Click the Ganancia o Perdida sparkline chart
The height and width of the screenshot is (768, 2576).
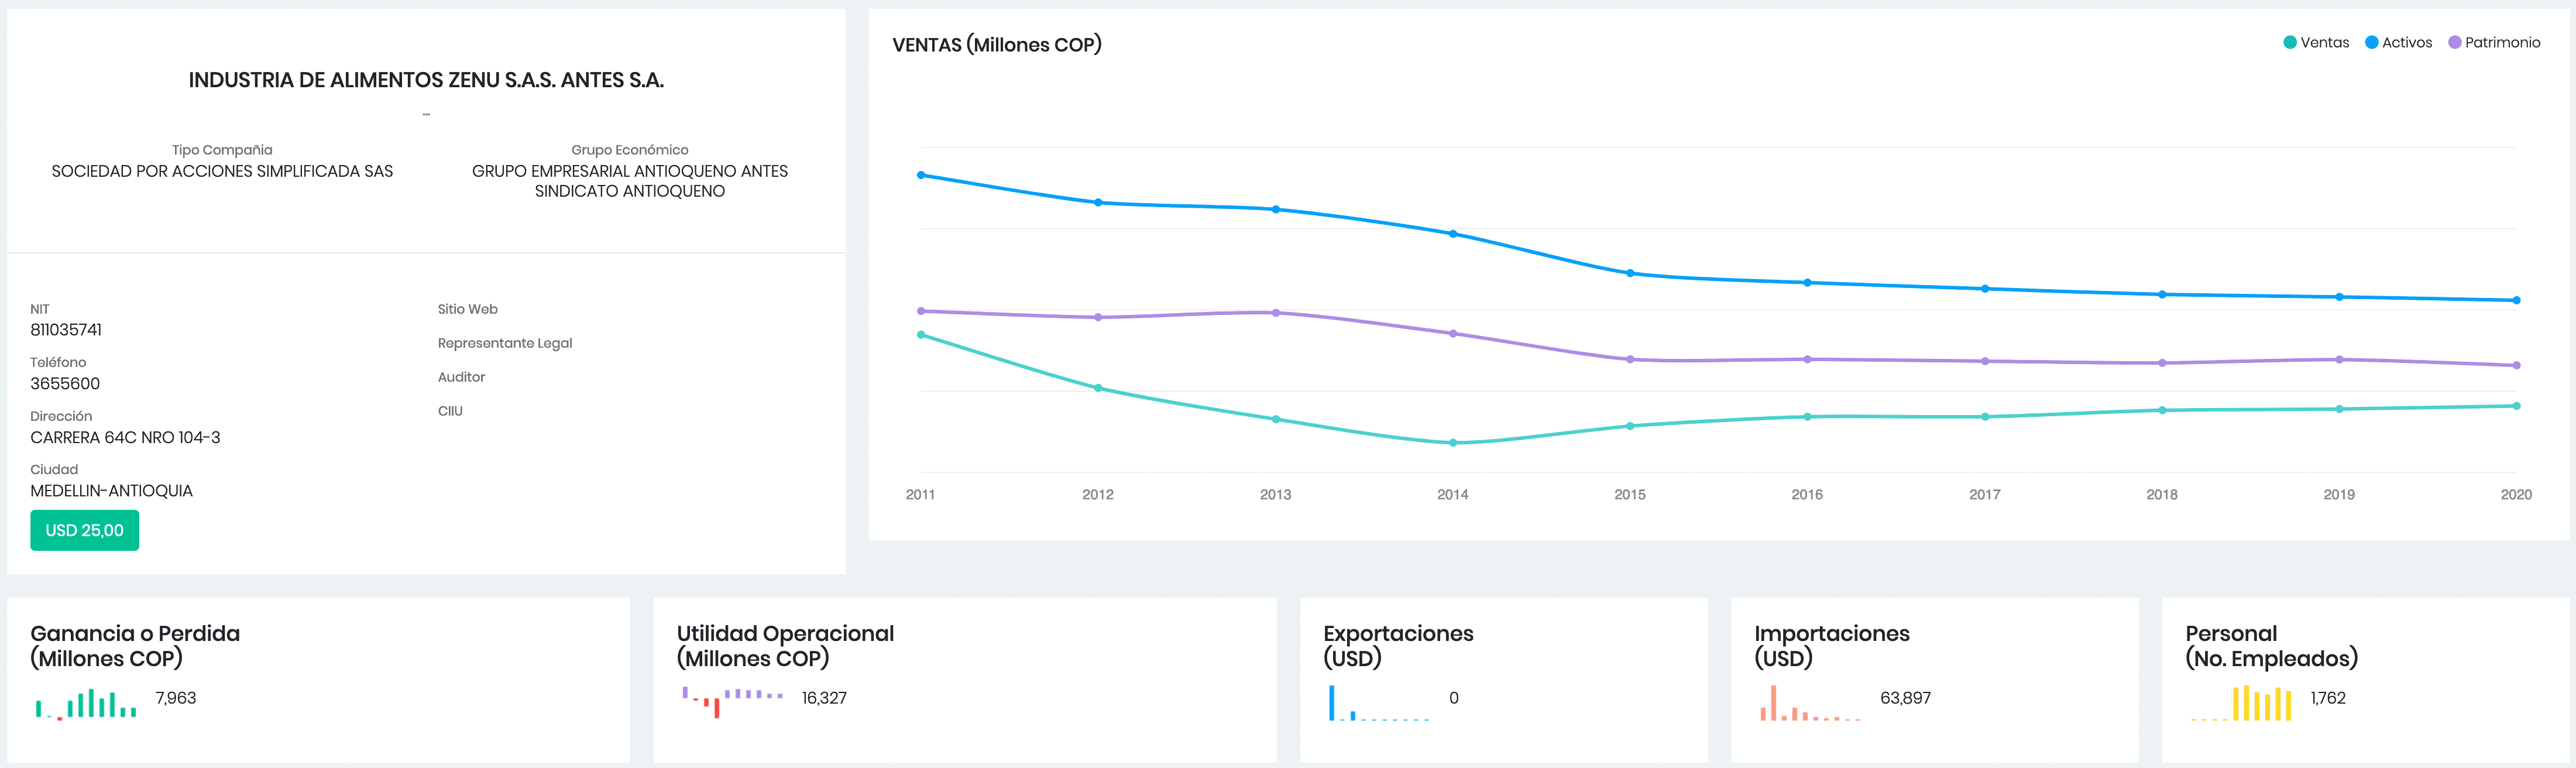tap(86, 704)
